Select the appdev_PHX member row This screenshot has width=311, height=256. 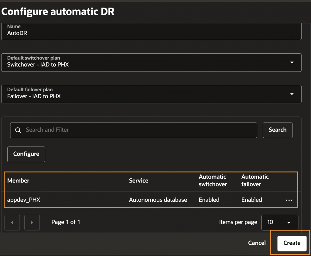click(x=24, y=200)
